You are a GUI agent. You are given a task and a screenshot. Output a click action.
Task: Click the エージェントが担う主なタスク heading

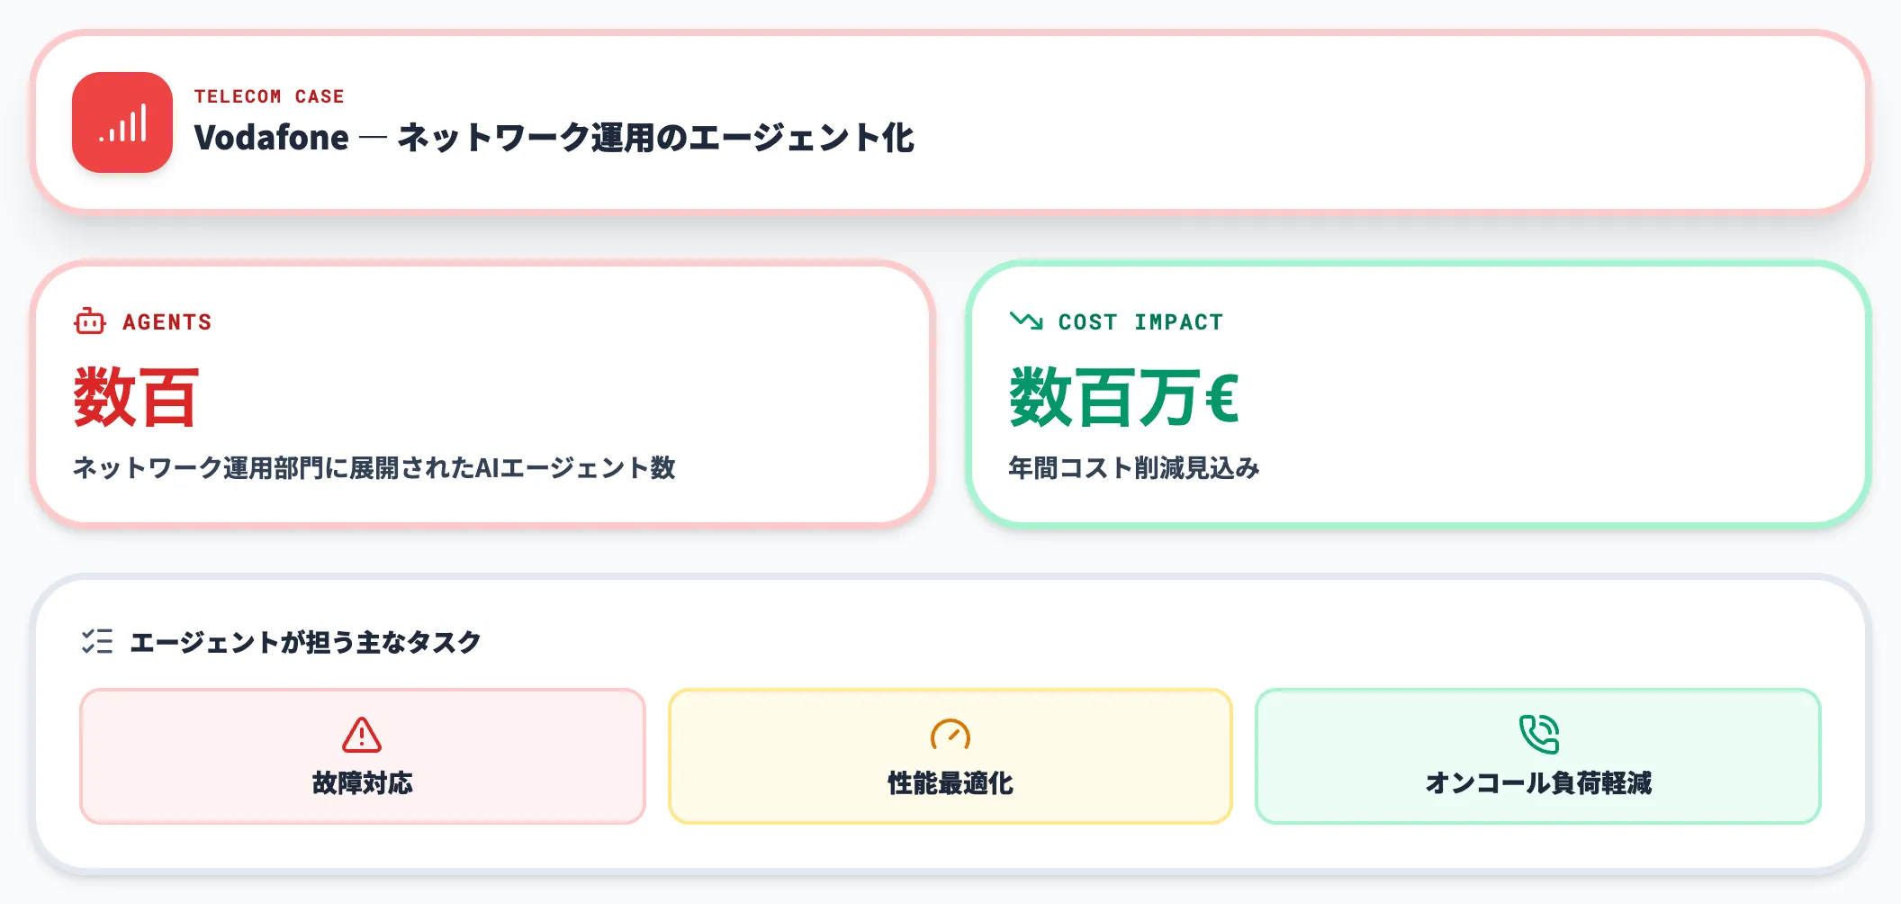305,642
